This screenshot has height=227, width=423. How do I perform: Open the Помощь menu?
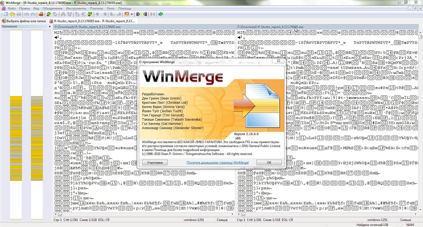[125, 8]
